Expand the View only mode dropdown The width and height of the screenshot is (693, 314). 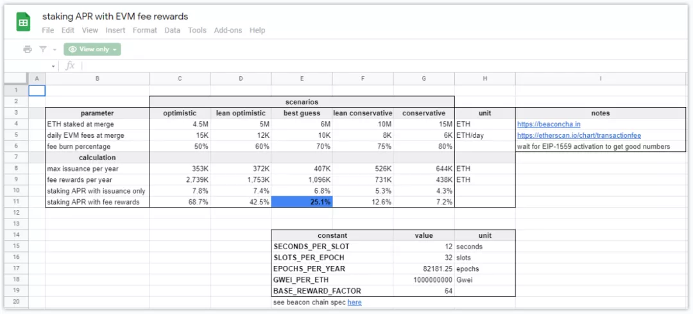[x=115, y=49]
